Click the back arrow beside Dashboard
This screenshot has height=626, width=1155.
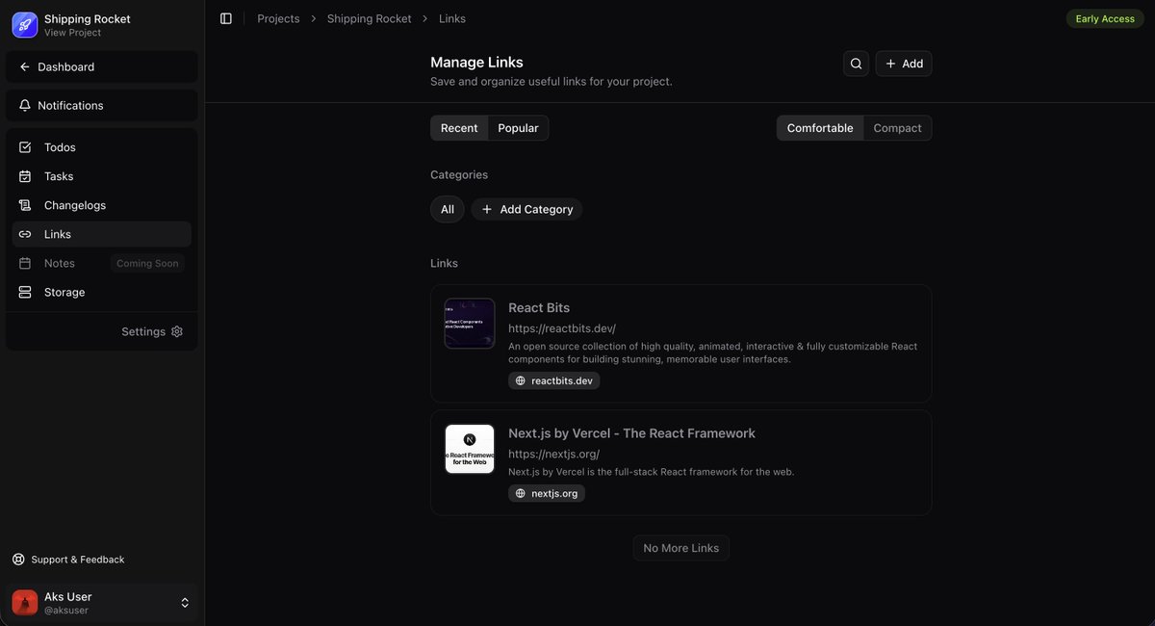(x=25, y=66)
